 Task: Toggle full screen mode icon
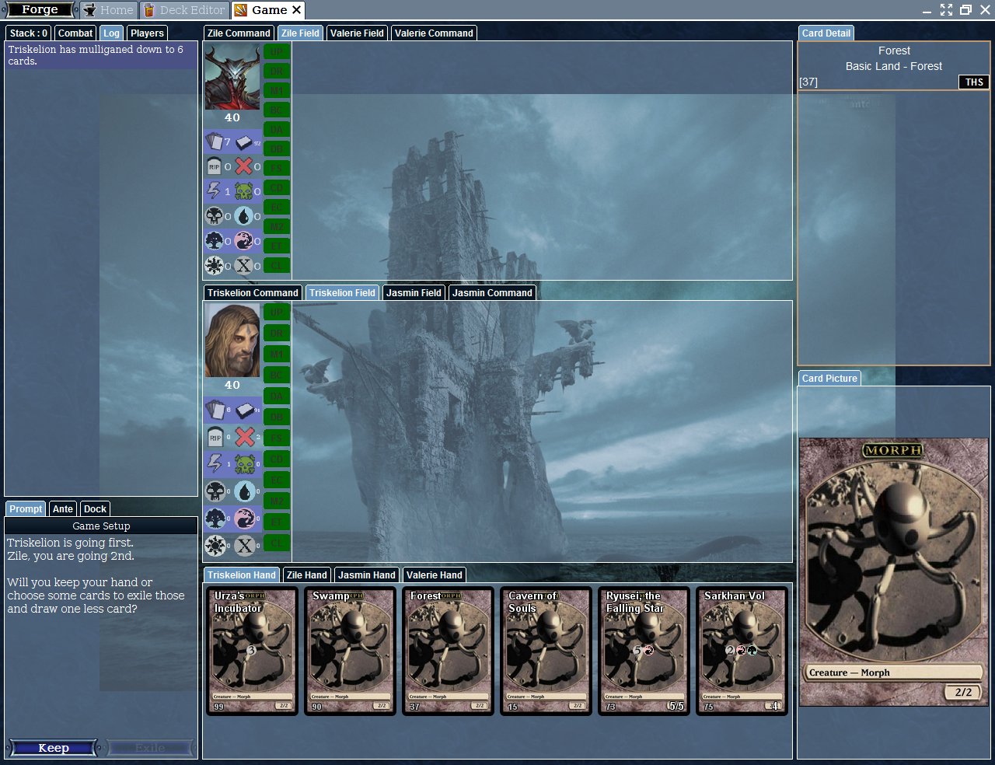click(x=946, y=10)
